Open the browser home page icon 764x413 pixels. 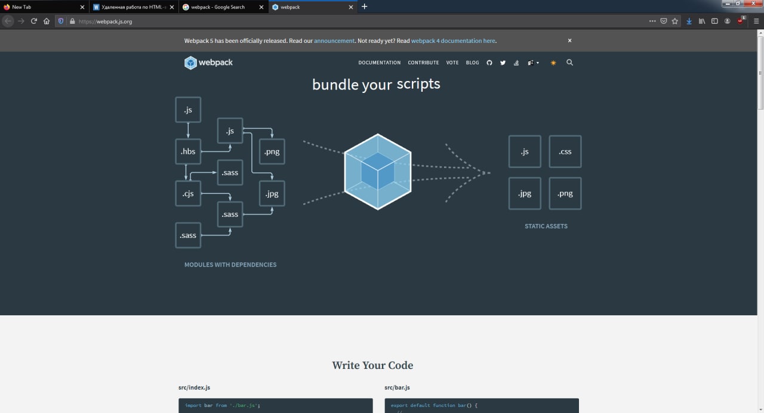(47, 21)
